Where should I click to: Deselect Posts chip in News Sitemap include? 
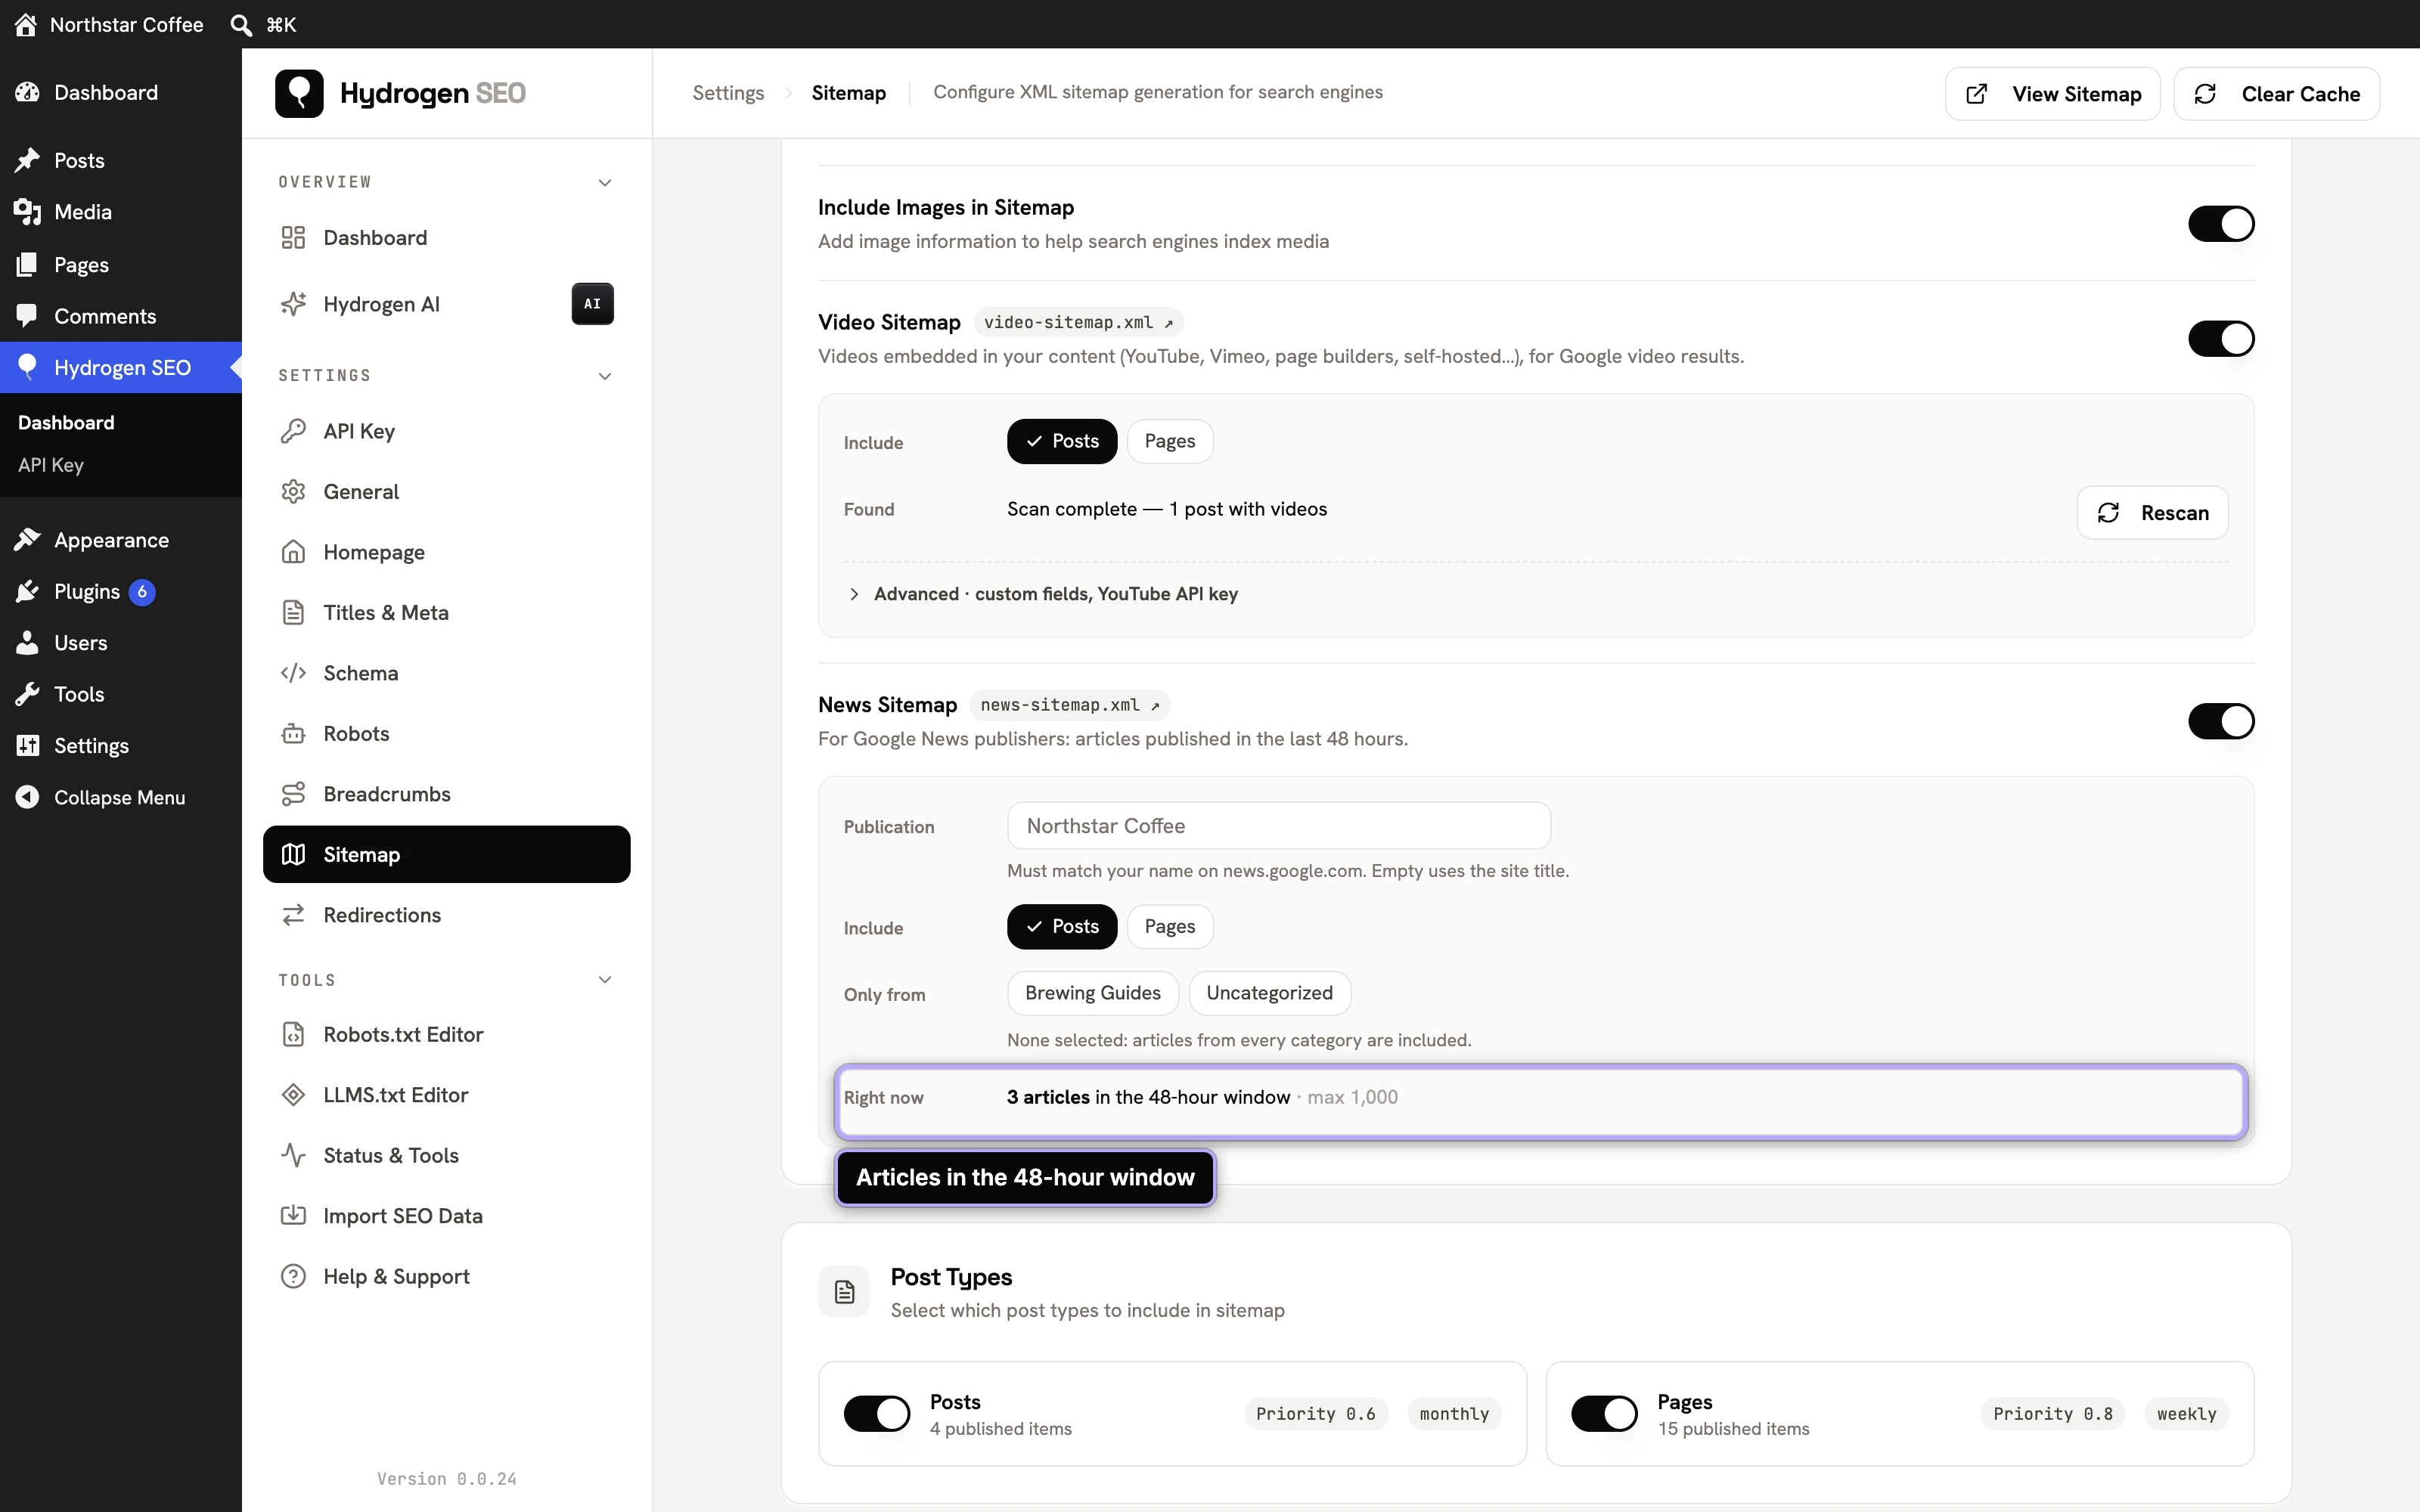point(1062,927)
